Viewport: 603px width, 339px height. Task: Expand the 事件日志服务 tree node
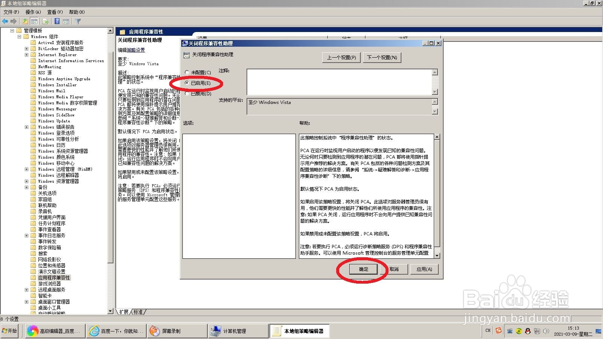pos(26,235)
